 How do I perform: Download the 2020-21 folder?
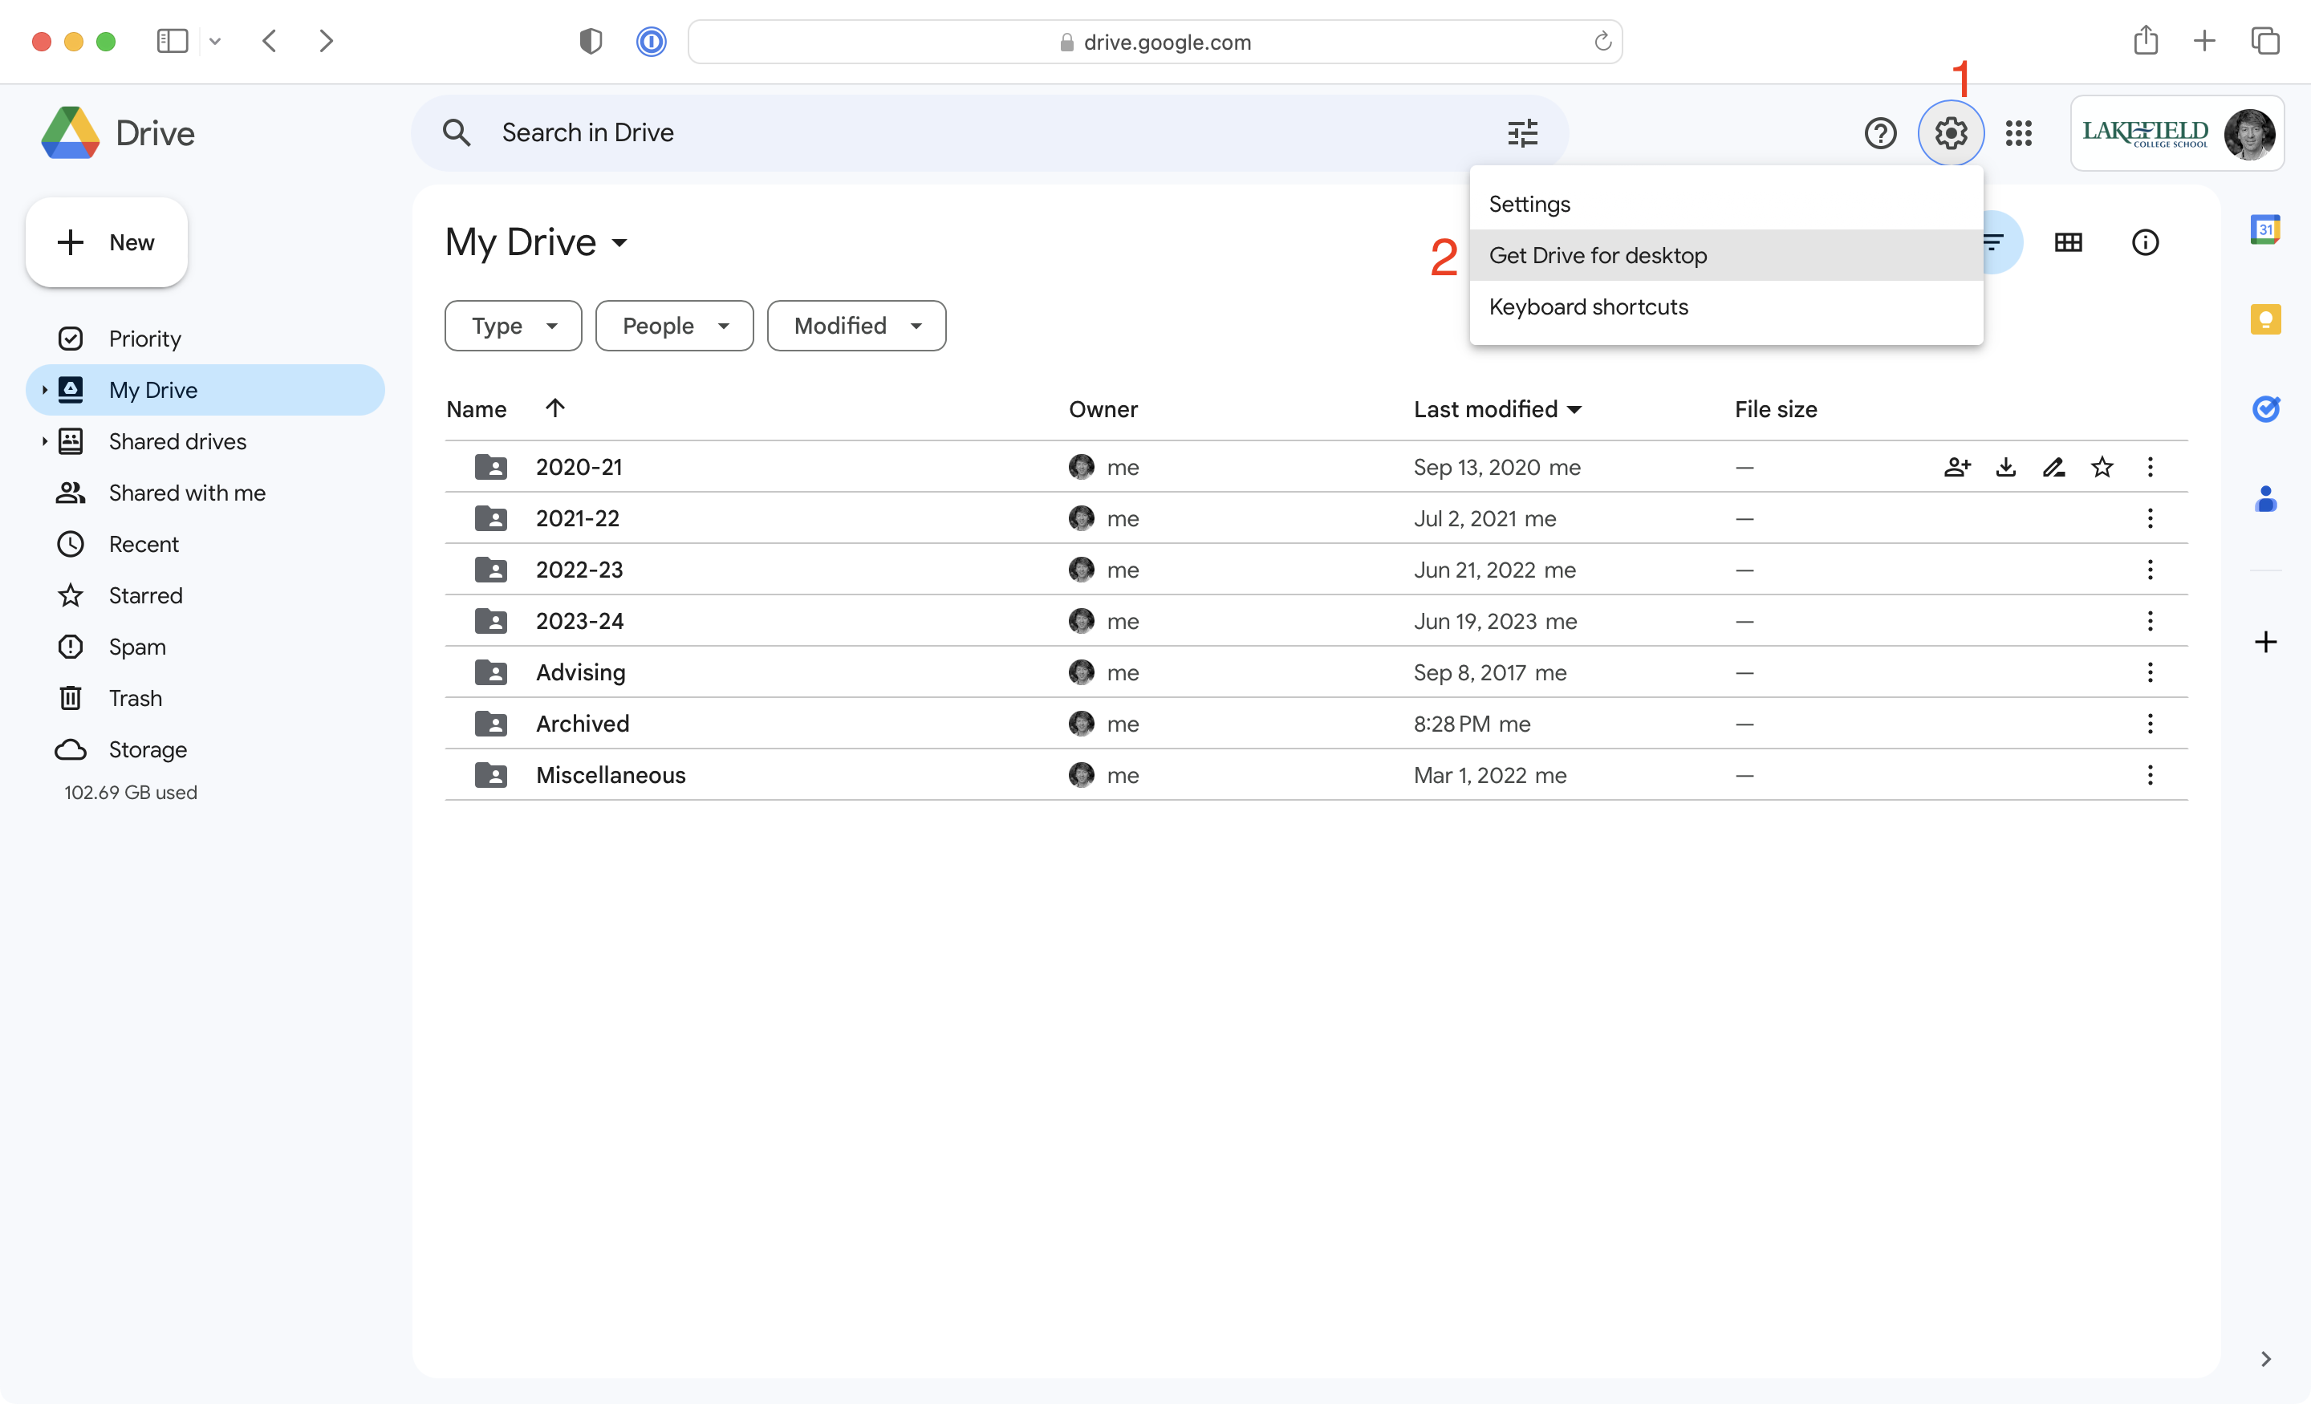click(x=2005, y=467)
